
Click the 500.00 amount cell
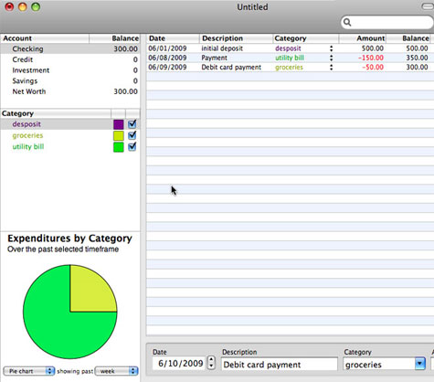tap(373, 48)
